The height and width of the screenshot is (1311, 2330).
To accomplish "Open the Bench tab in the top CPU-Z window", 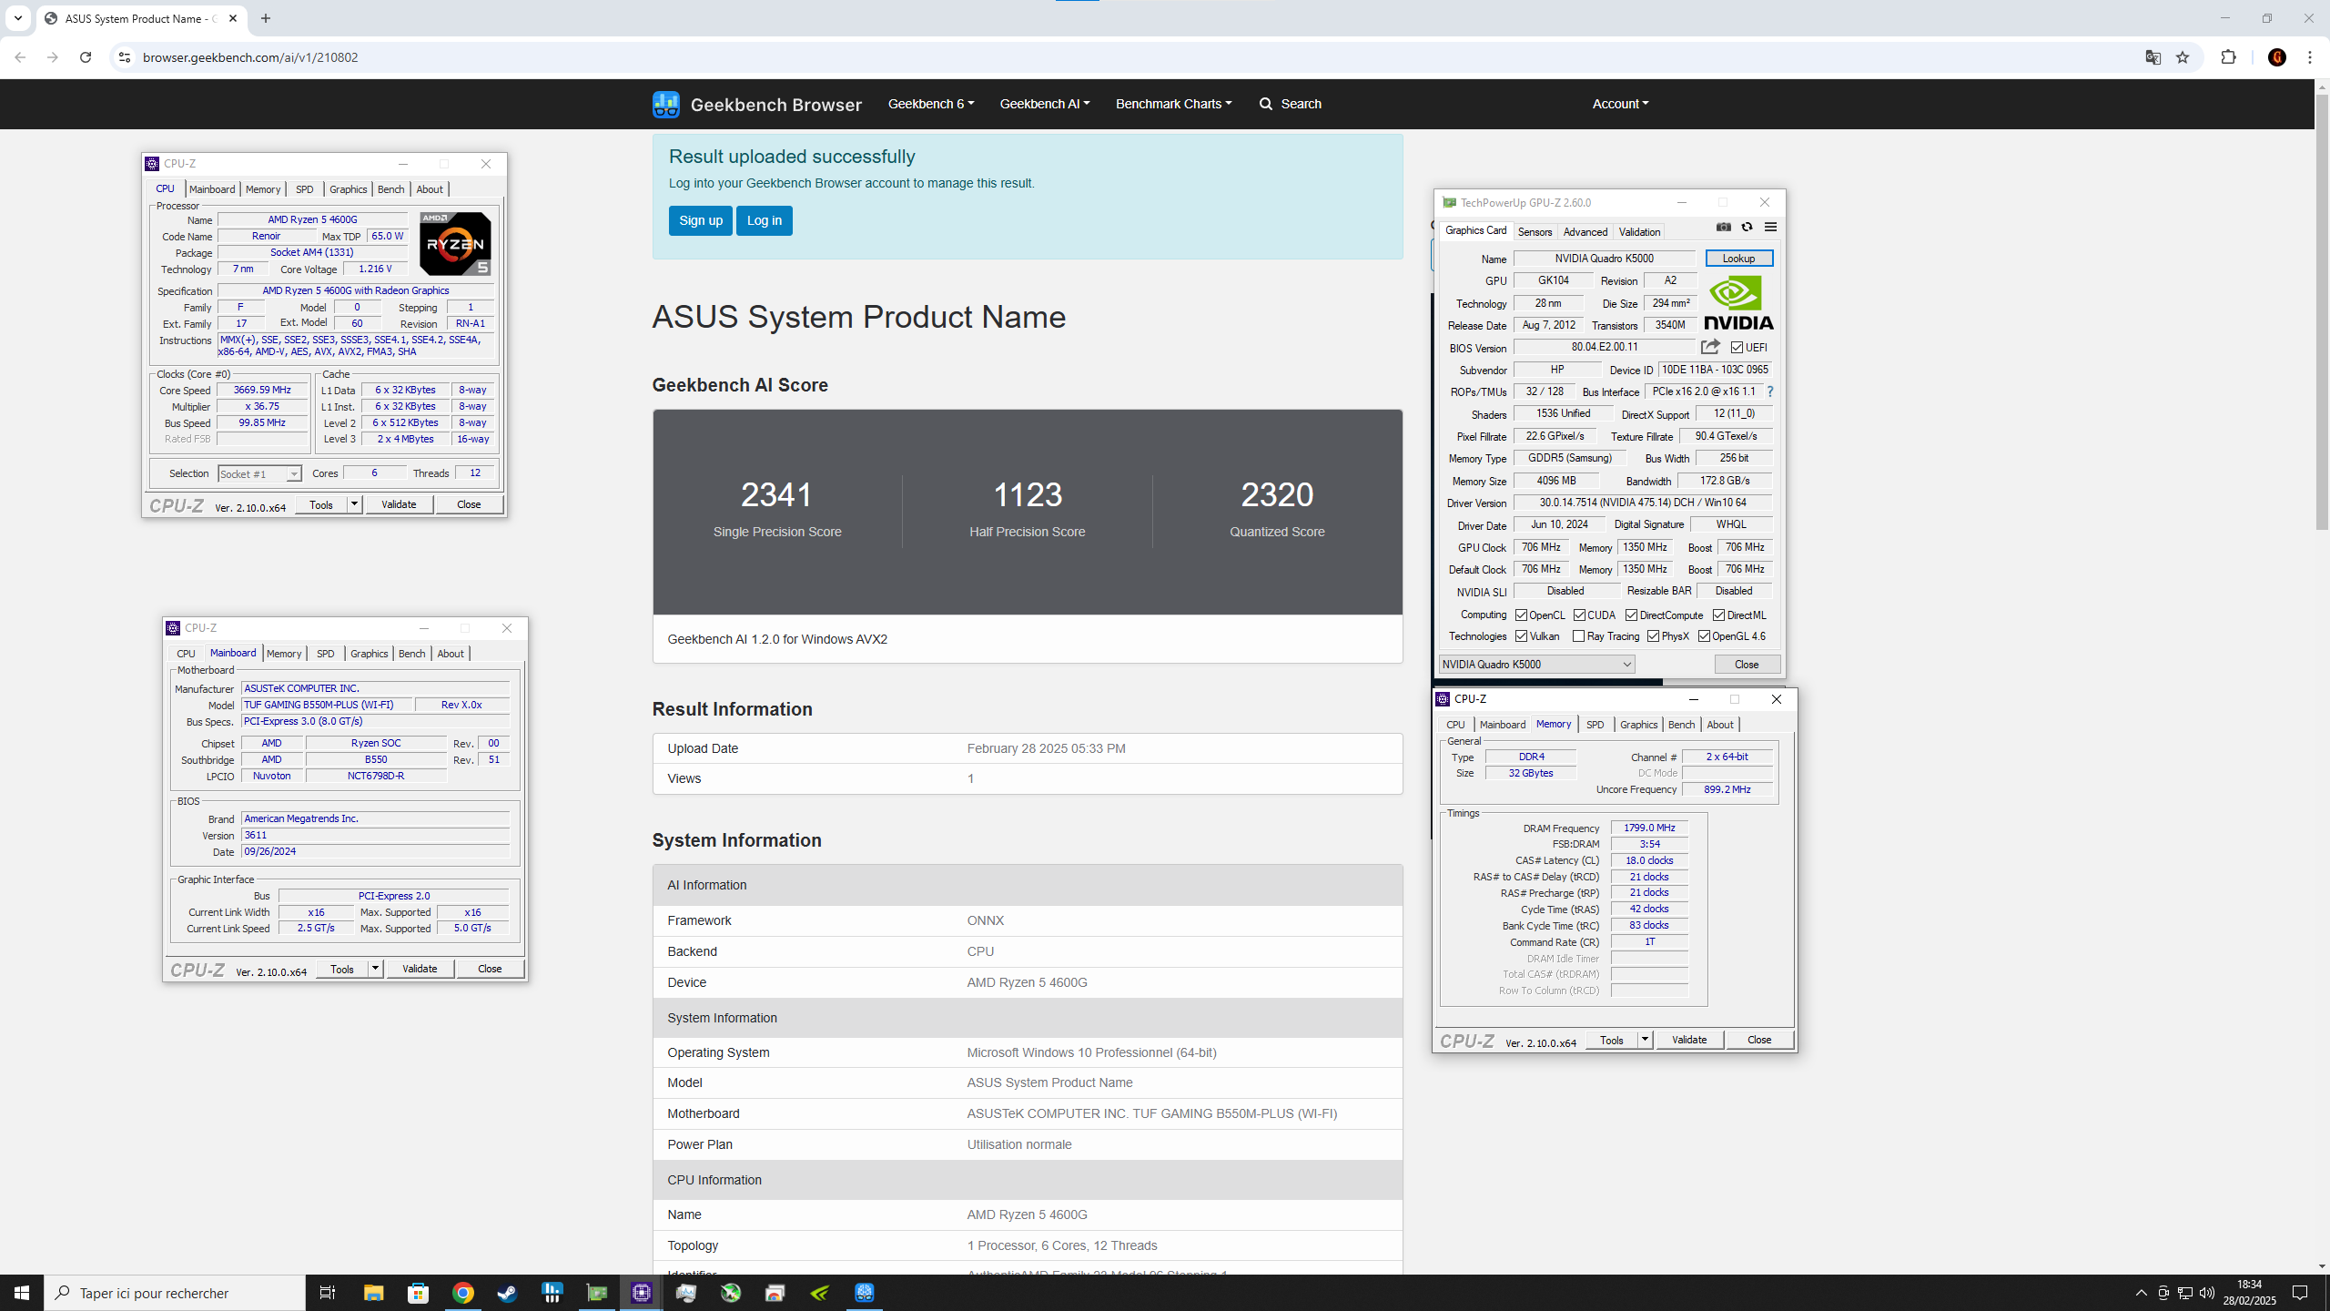I will 390,189.
